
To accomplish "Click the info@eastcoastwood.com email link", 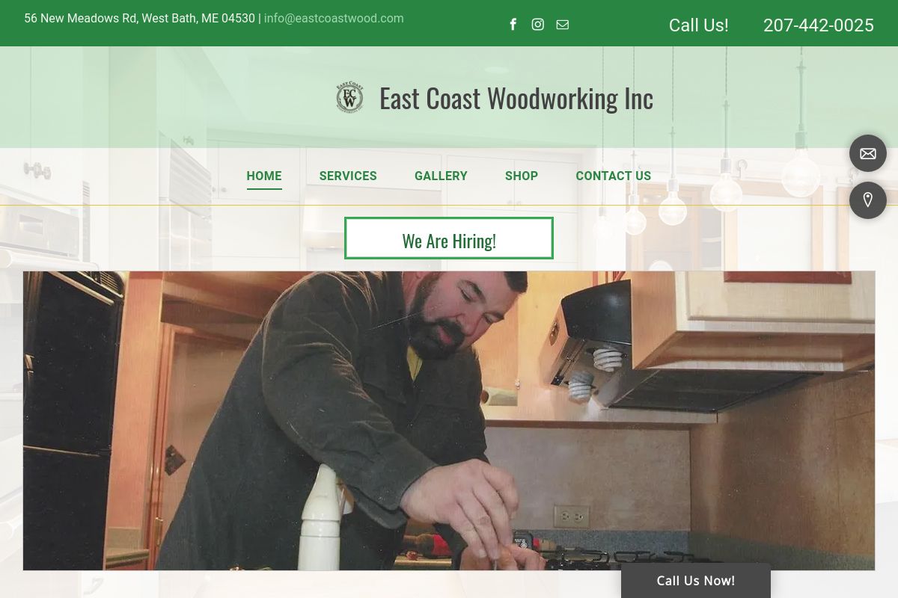I will (x=334, y=18).
